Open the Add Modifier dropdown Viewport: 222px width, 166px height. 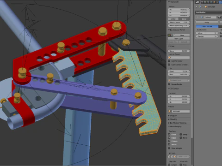click(x=209, y=12)
